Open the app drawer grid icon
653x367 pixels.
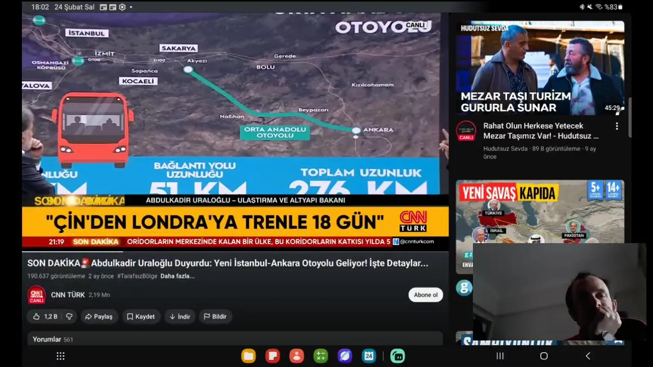[60, 356]
